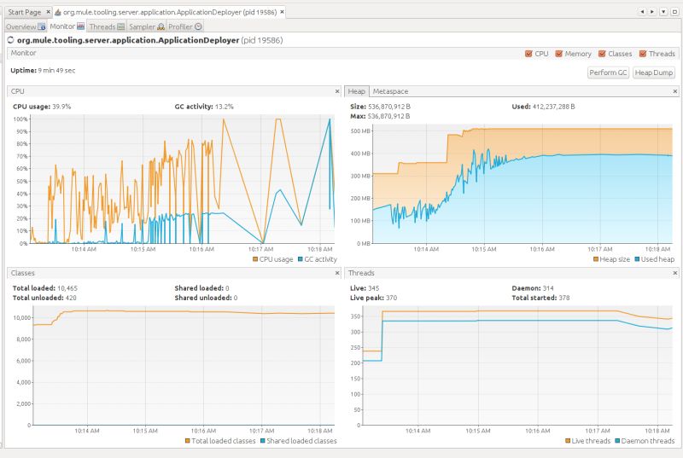This screenshot has width=683, height=458.
Task: Click the CPU usage legend swatch
Action: [255, 259]
